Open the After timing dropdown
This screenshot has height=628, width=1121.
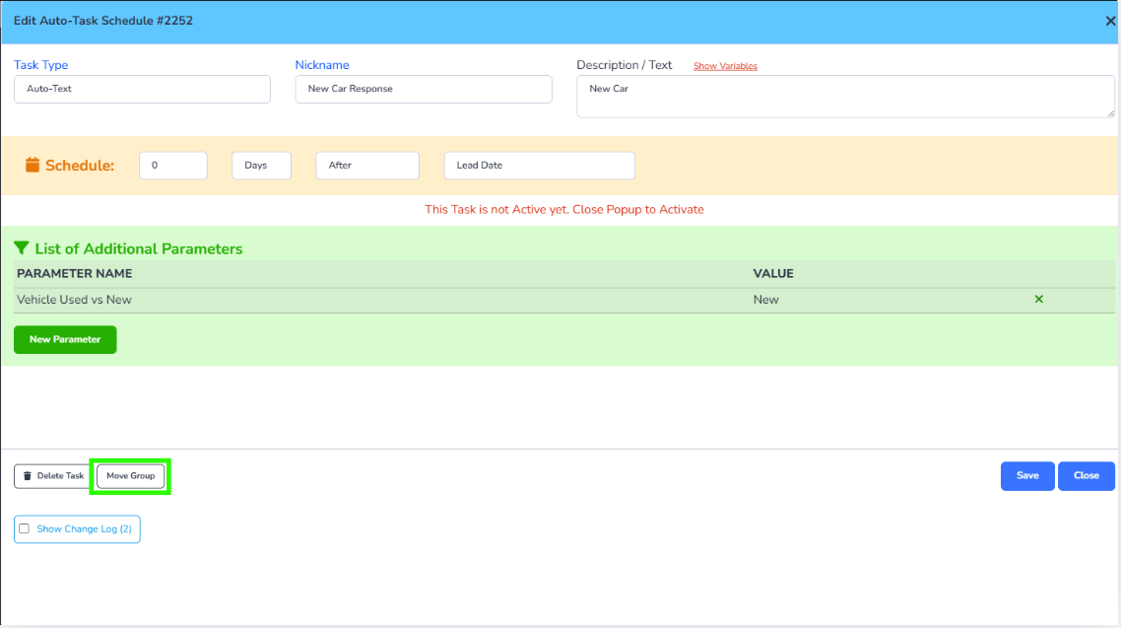pyautogui.click(x=367, y=166)
